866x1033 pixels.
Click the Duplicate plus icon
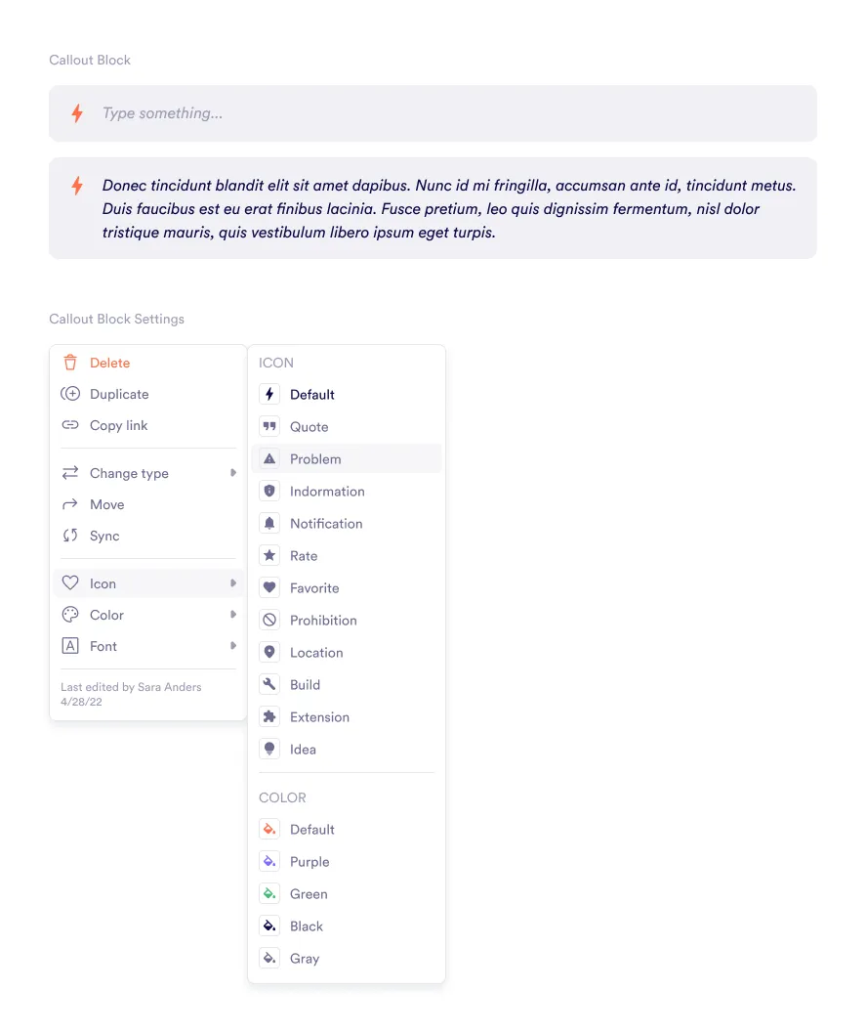(x=70, y=394)
